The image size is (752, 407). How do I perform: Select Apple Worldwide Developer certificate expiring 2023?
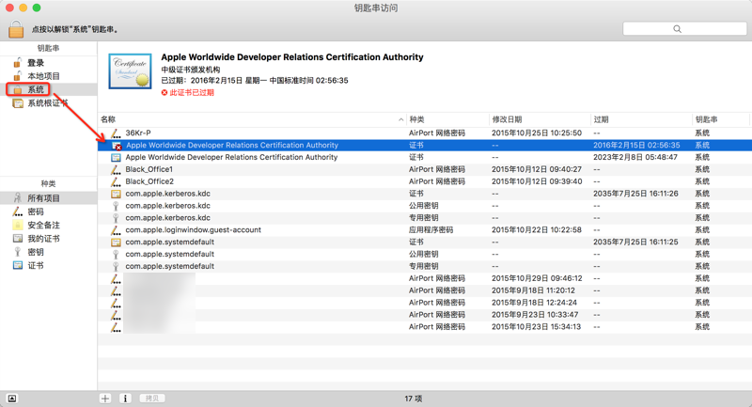[425, 157]
